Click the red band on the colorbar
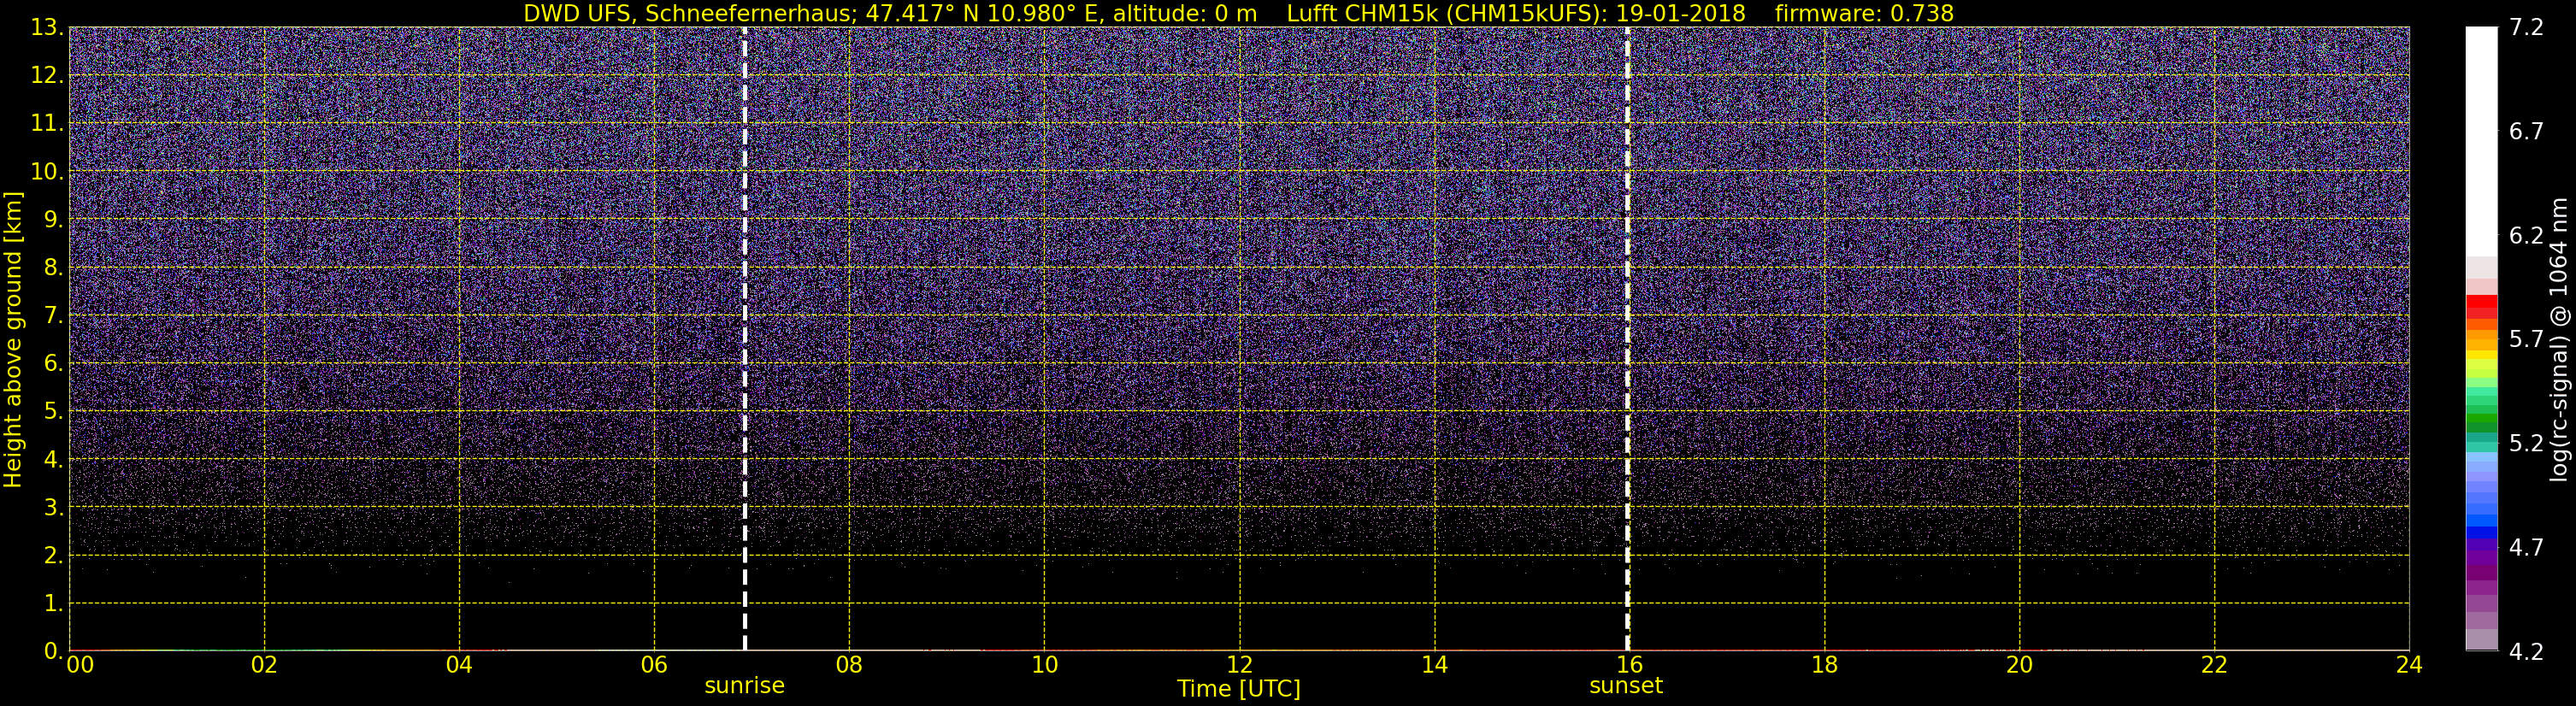The image size is (2576, 706). pyautogui.click(x=2482, y=307)
